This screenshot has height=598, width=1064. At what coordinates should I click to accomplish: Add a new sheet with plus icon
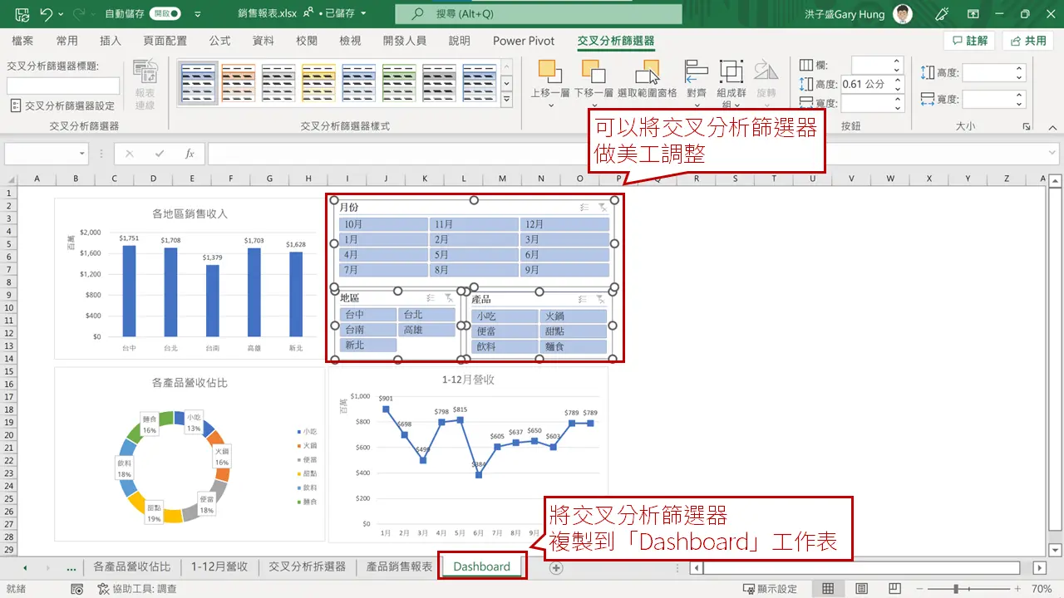pyautogui.click(x=556, y=568)
